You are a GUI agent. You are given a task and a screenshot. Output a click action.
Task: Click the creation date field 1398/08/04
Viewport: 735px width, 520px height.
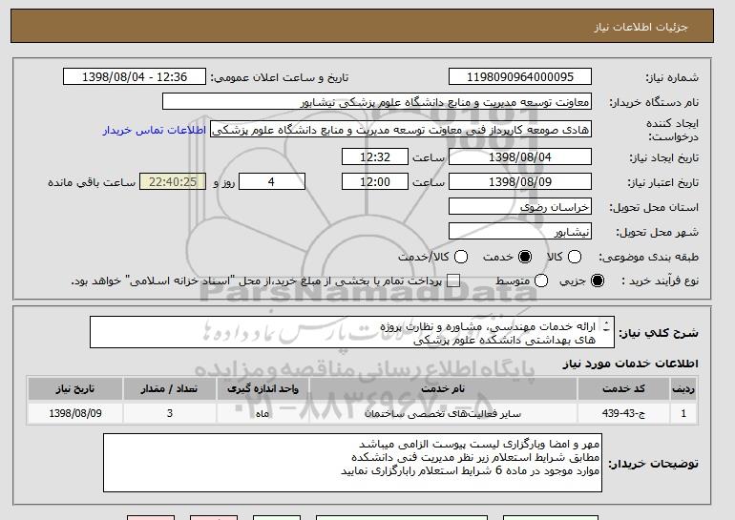tap(520, 156)
